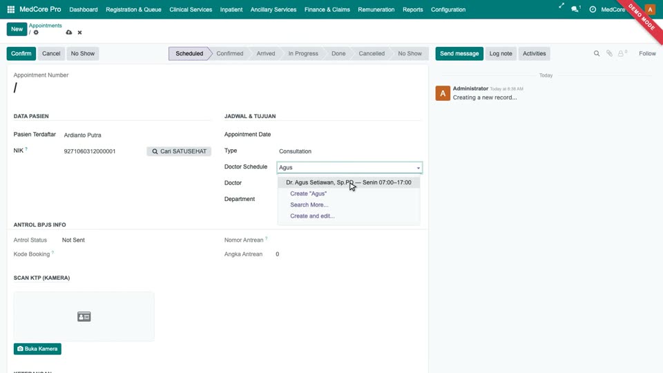This screenshot has height=373, width=663.
Task: Open the apps grid menu icon
Action: (x=11, y=9)
